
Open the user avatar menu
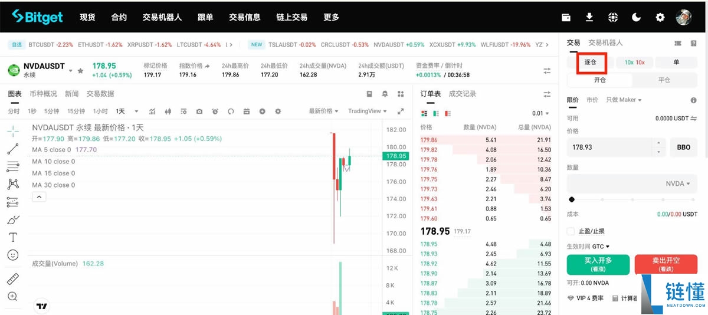tap(683, 17)
